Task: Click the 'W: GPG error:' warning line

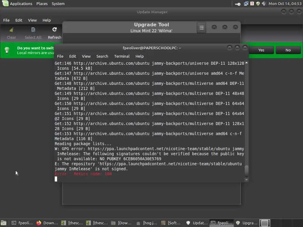Action: [149, 149]
